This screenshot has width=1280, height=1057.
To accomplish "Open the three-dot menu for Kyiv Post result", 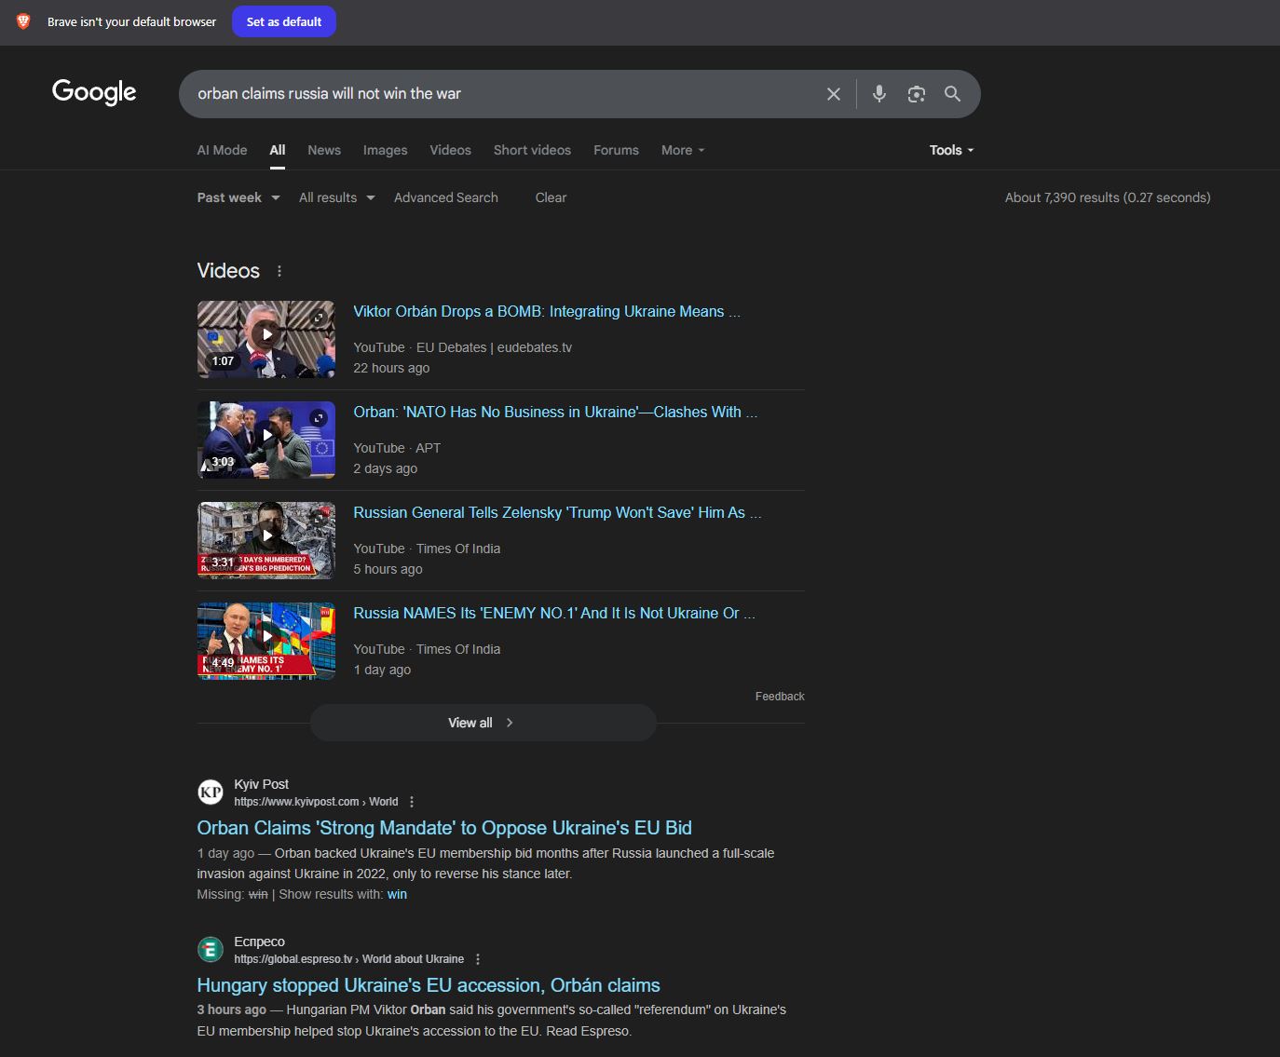I will [412, 802].
